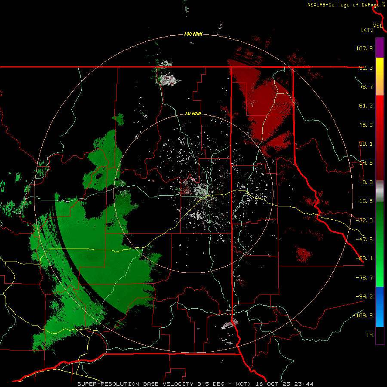Select the -47.6 scale value
Viewport: 387px width, 387px height.
pos(364,240)
